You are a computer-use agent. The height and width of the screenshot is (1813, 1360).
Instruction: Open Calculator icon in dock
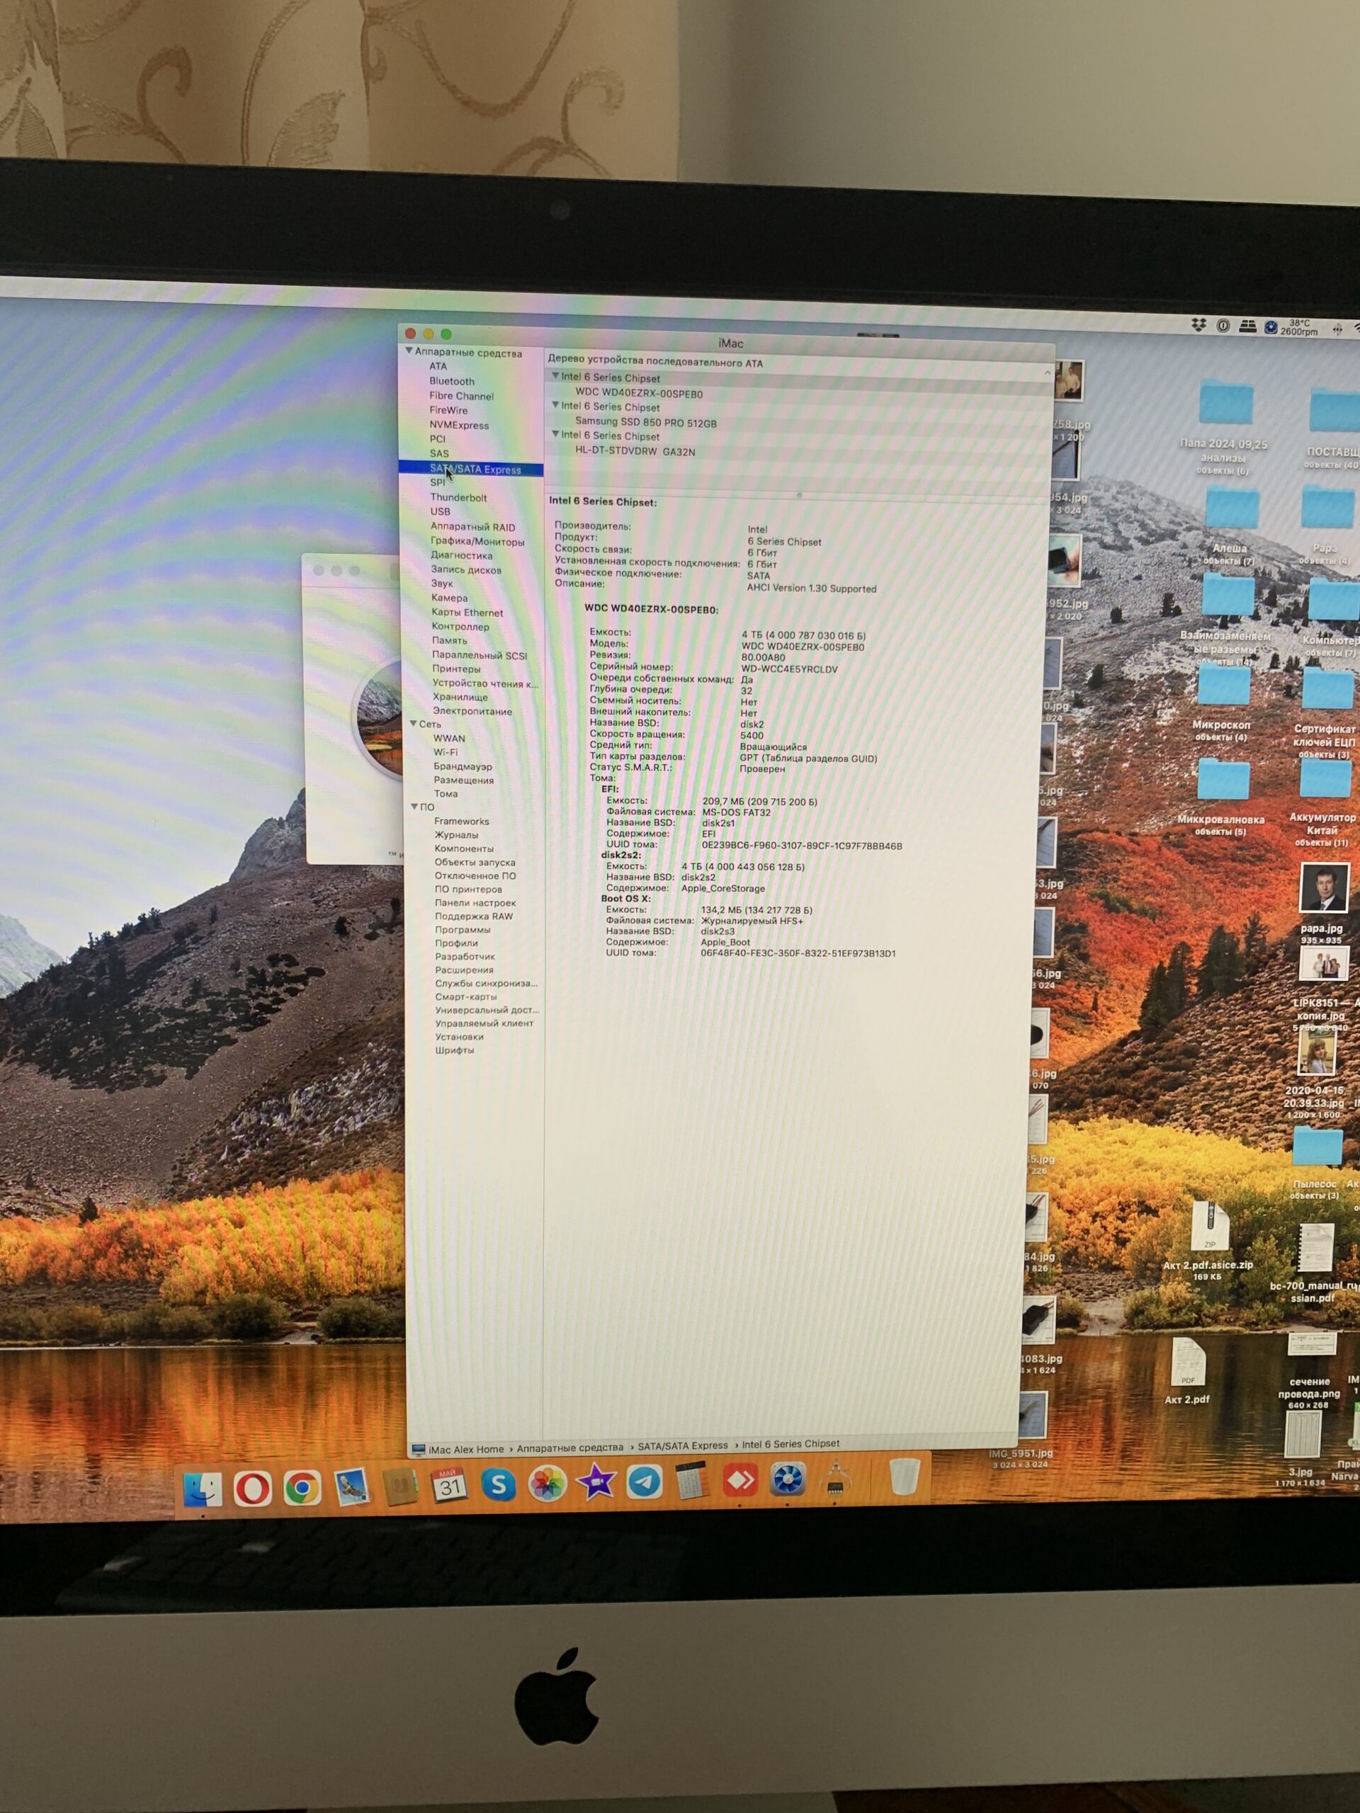(x=691, y=1481)
